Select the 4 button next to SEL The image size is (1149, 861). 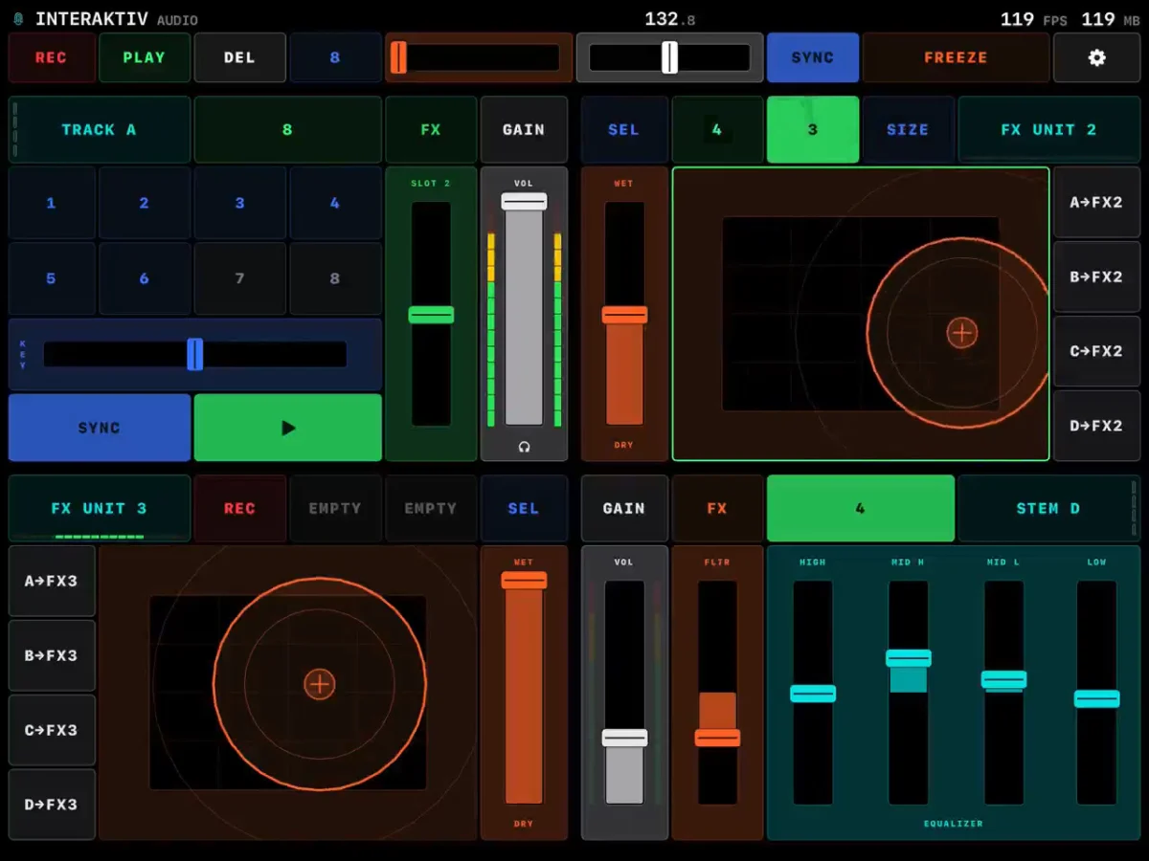coord(717,129)
